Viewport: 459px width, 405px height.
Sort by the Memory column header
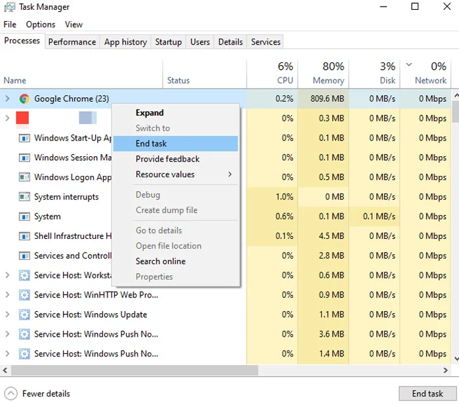tap(323, 74)
